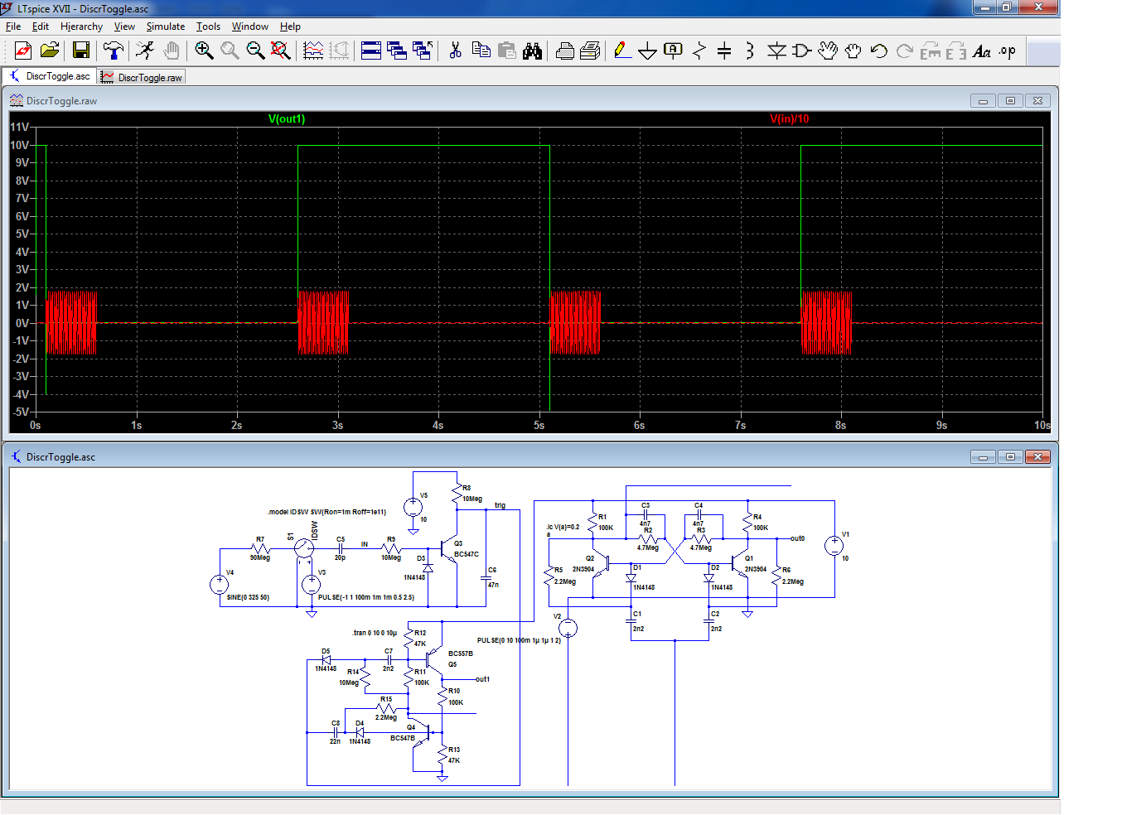The image size is (1146, 815).
Task: Click the Autorange waveform icon
Action: (x=313, y=51)
